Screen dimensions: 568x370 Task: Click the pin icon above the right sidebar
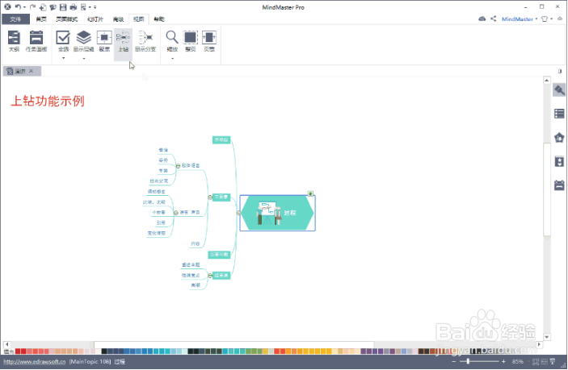coord(560,71)
